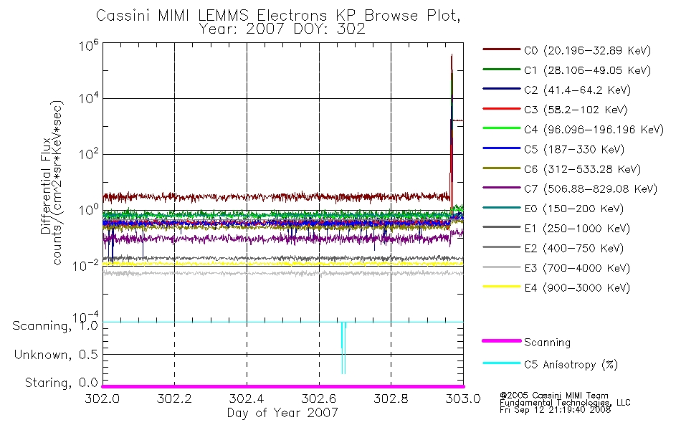Click the x-axis tick label 302.8
Image resolution: width=681 pixels, height=430 pixels.
(x=391, y=398)
